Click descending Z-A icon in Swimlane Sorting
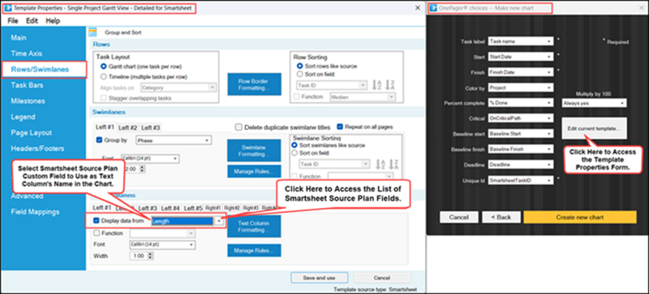This screenshot has height=294, width=649. pos(394,164)
